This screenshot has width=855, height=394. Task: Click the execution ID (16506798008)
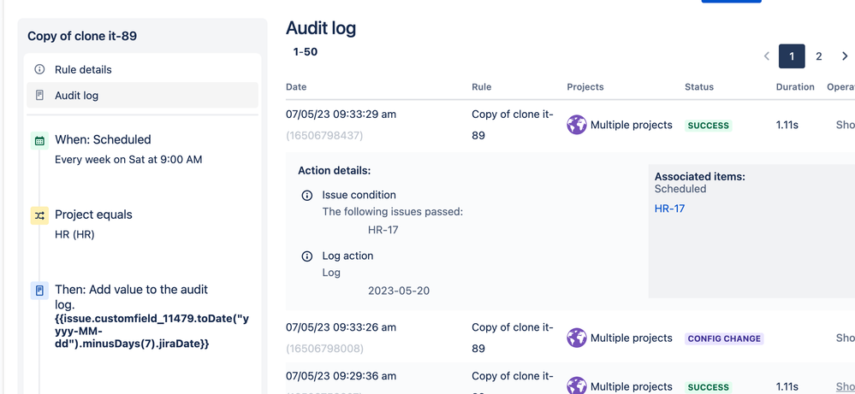click(324, 349)
